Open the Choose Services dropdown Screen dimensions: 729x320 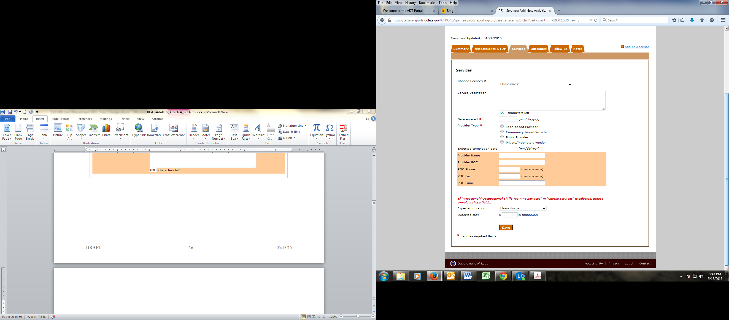pyautogui.click(x=535, y=84)
